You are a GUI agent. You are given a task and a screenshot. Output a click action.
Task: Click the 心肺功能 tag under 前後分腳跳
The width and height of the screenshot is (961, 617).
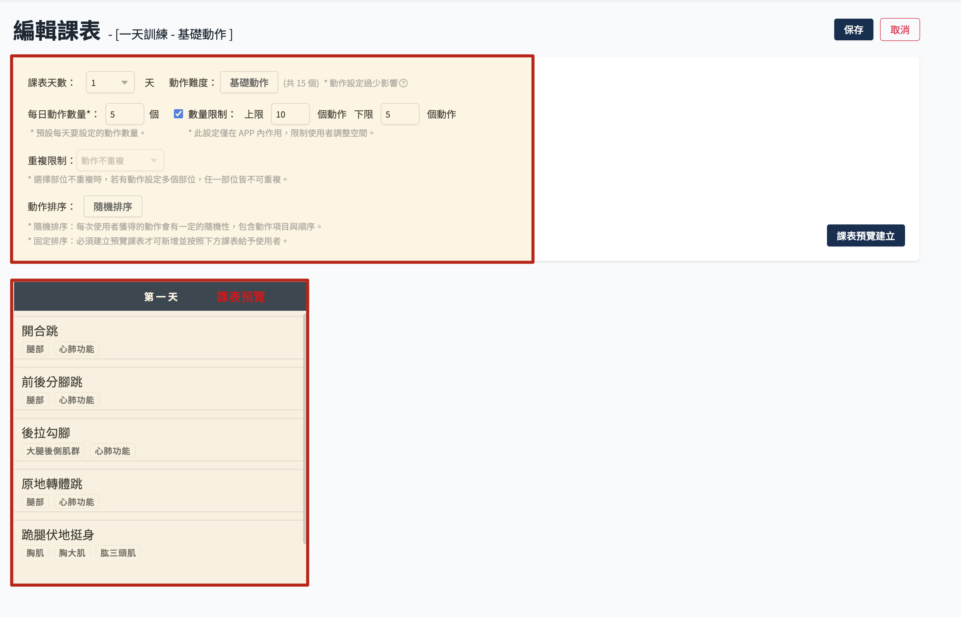coord(77,399)
